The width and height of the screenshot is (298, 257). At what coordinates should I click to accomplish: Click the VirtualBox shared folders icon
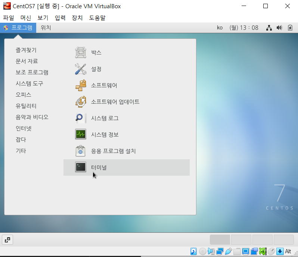[237, 251]
